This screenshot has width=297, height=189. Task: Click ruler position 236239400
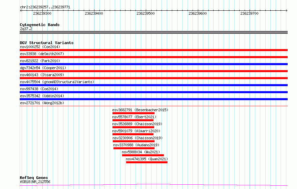[94, 13]
